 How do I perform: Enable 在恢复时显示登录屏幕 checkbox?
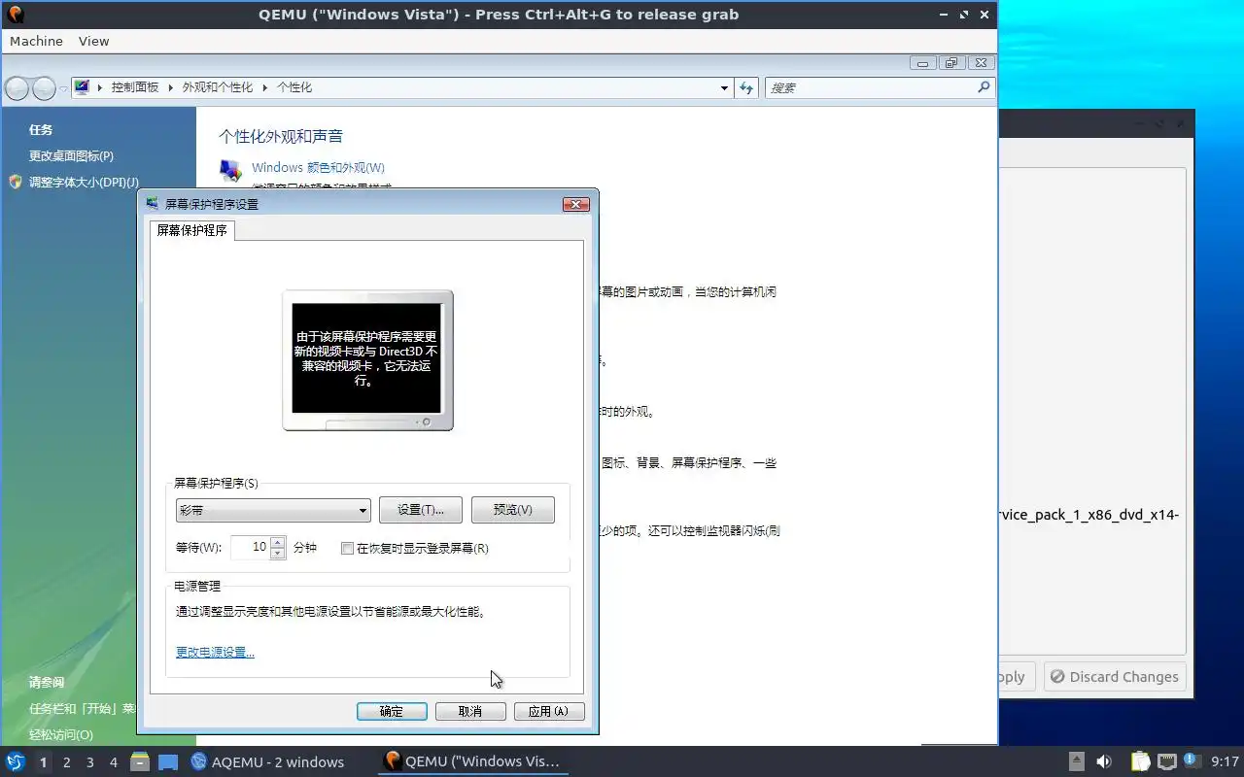point(347,549)
